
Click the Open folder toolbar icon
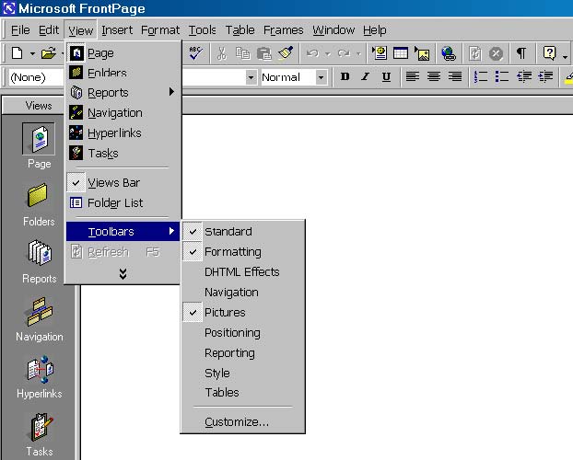pyautogui.click(x=49, y=53)
